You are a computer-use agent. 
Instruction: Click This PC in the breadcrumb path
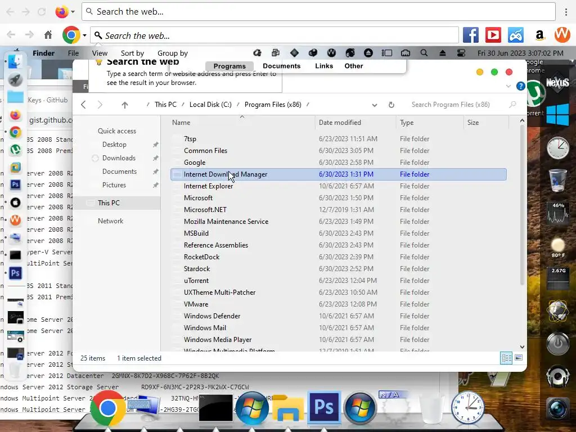coord(165,104)
